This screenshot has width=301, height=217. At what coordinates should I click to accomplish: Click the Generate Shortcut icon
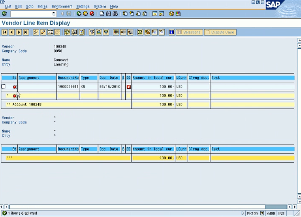pos(162,13)
